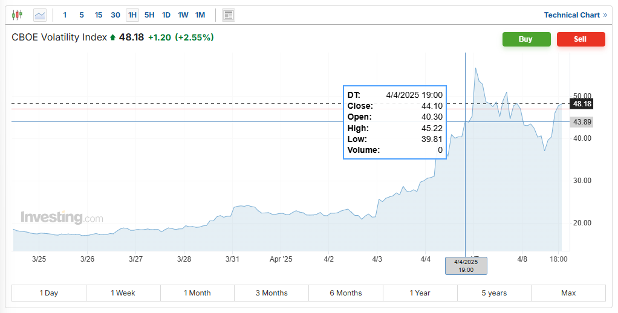
Task: Click the +1.20 change value
Action: tap(160, 37)
